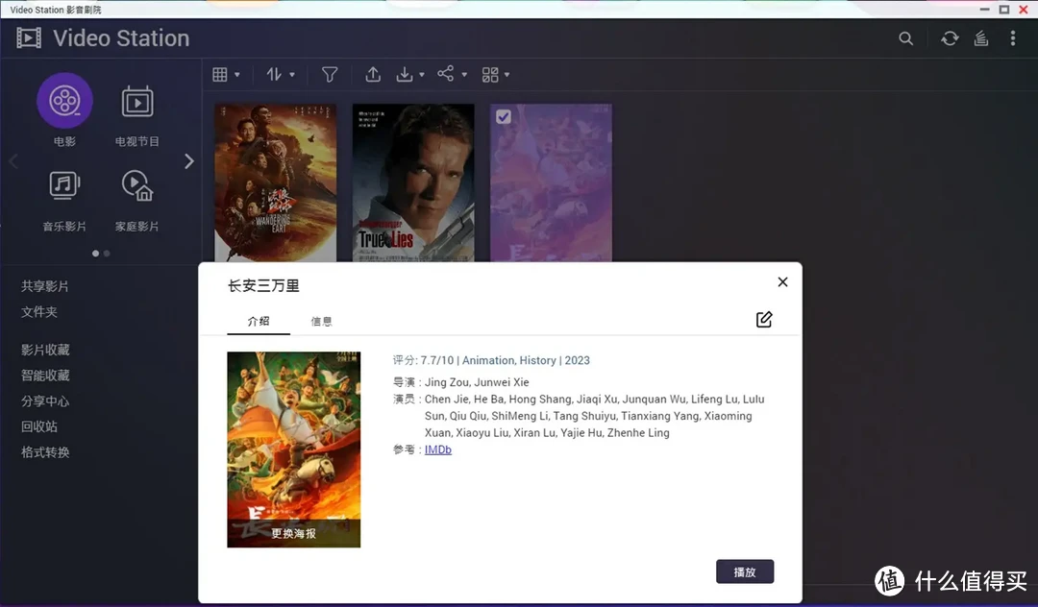Open the 家庭影片 home videos category
Viewport: 1038px width, 607px height.
coord(137,185)
